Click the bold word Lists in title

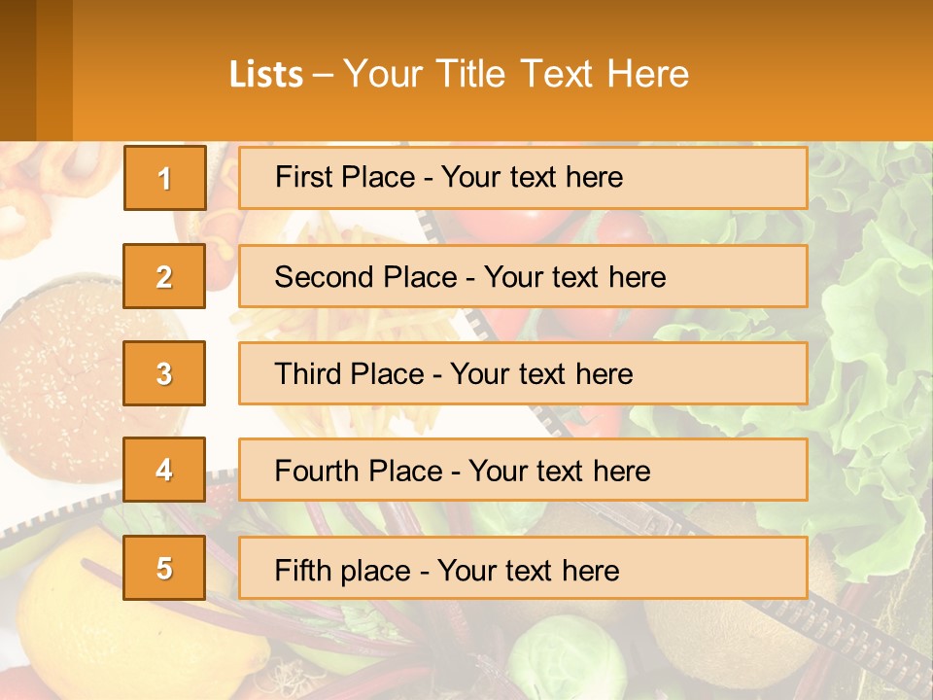pos(266,74)
